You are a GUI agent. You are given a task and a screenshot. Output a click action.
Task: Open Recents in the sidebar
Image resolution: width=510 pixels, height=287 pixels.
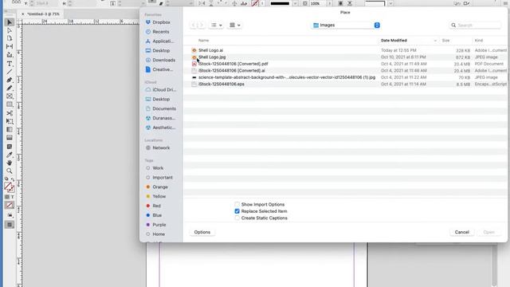[161, 32]
